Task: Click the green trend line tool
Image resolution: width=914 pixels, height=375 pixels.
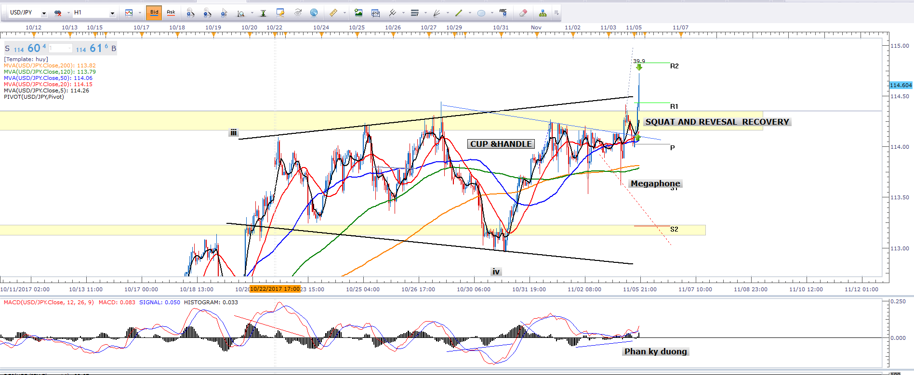Action: coord(459,13)
